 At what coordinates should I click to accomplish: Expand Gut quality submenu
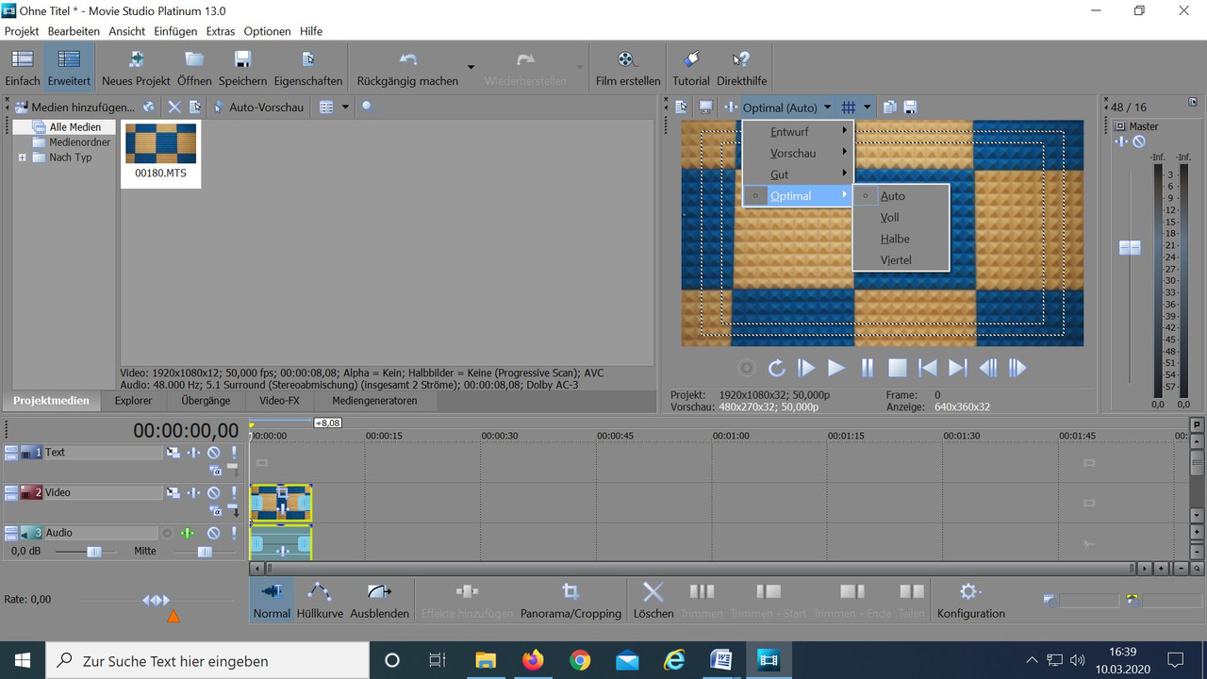coord(798,174)
